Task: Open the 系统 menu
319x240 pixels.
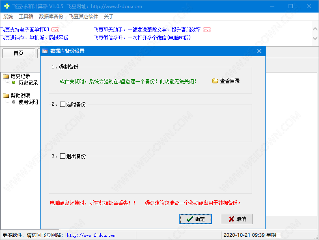Action: [x=8, y=17]
